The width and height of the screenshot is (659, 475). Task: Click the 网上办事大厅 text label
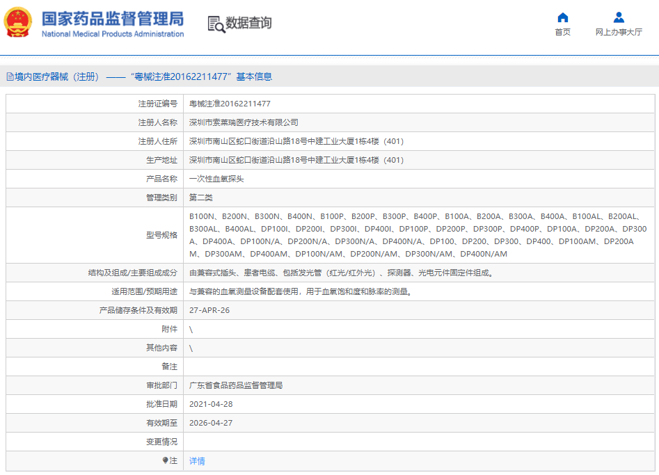(x=618, y=33)
